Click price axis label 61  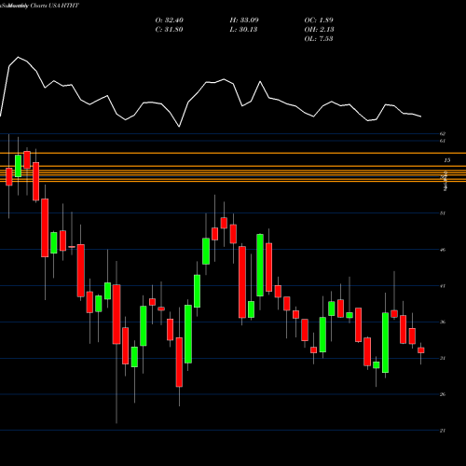(443, 141)
